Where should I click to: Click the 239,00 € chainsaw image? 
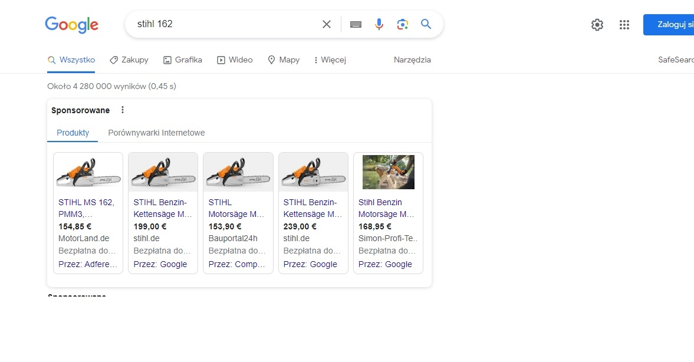313,172
